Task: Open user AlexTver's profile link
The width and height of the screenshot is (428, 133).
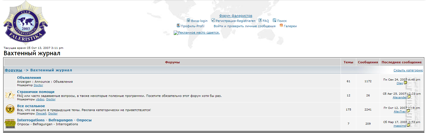Action: point(400,112)
